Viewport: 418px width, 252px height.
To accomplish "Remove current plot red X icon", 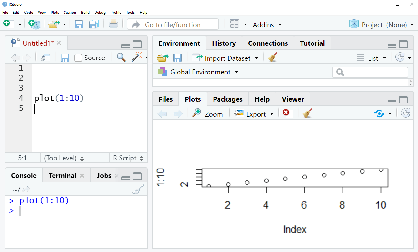I will [x=288, y=113].
